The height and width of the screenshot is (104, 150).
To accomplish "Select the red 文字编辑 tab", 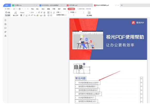I will coord(71,9).
